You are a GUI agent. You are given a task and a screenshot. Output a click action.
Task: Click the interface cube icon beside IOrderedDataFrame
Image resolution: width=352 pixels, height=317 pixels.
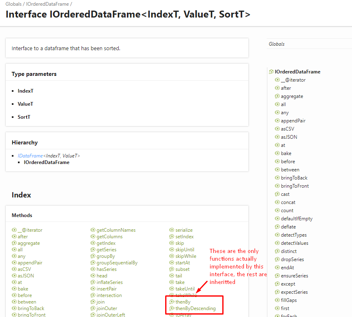click(x=271, y=71)
